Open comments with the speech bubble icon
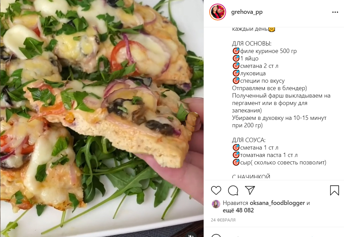This screenshot has height=237, width=344. tap(233, 190)
